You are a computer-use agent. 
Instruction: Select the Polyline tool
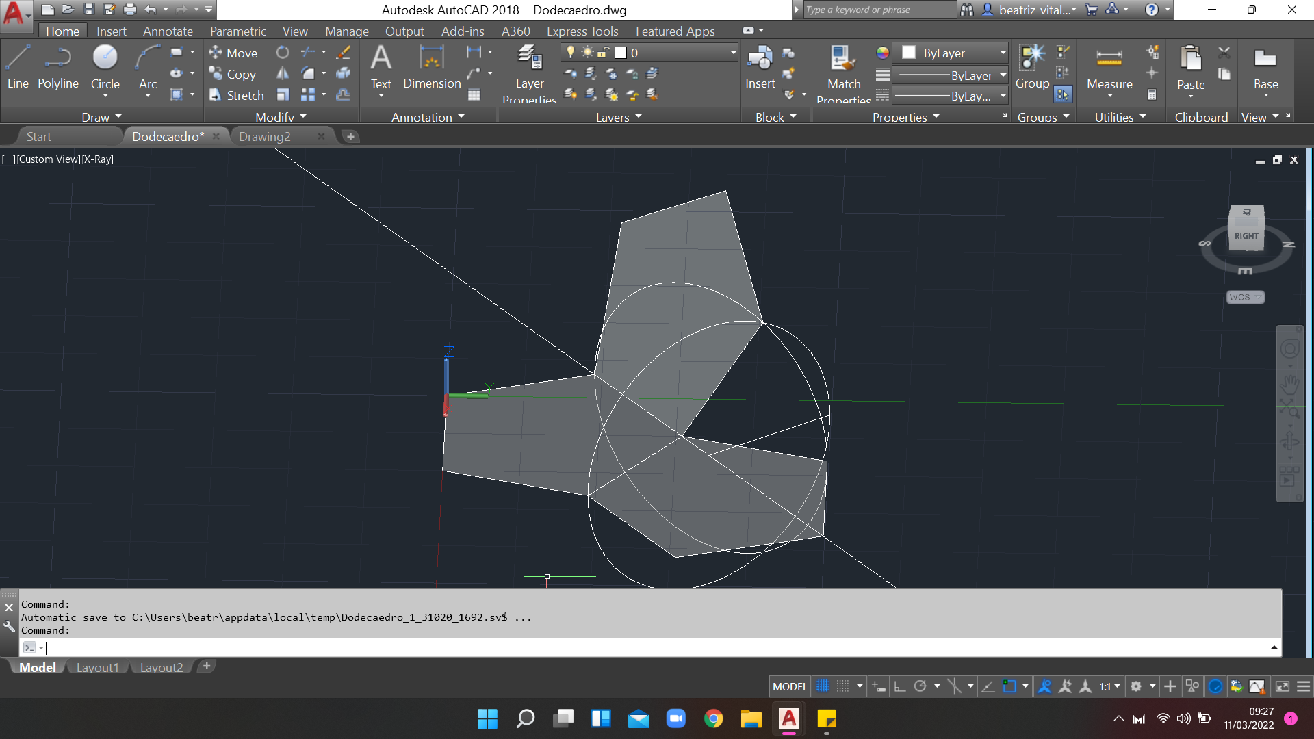pyautogui.click(x=58, y=67)
